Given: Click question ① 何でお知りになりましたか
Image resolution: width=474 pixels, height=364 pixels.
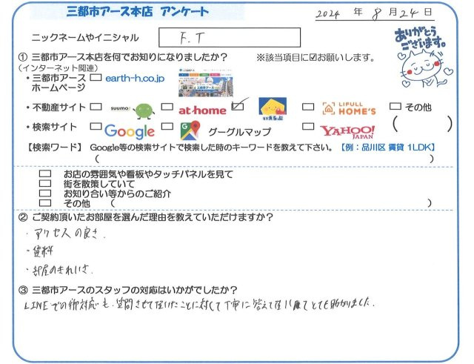Looking at the screenshot, I should (x=124, y=57).
